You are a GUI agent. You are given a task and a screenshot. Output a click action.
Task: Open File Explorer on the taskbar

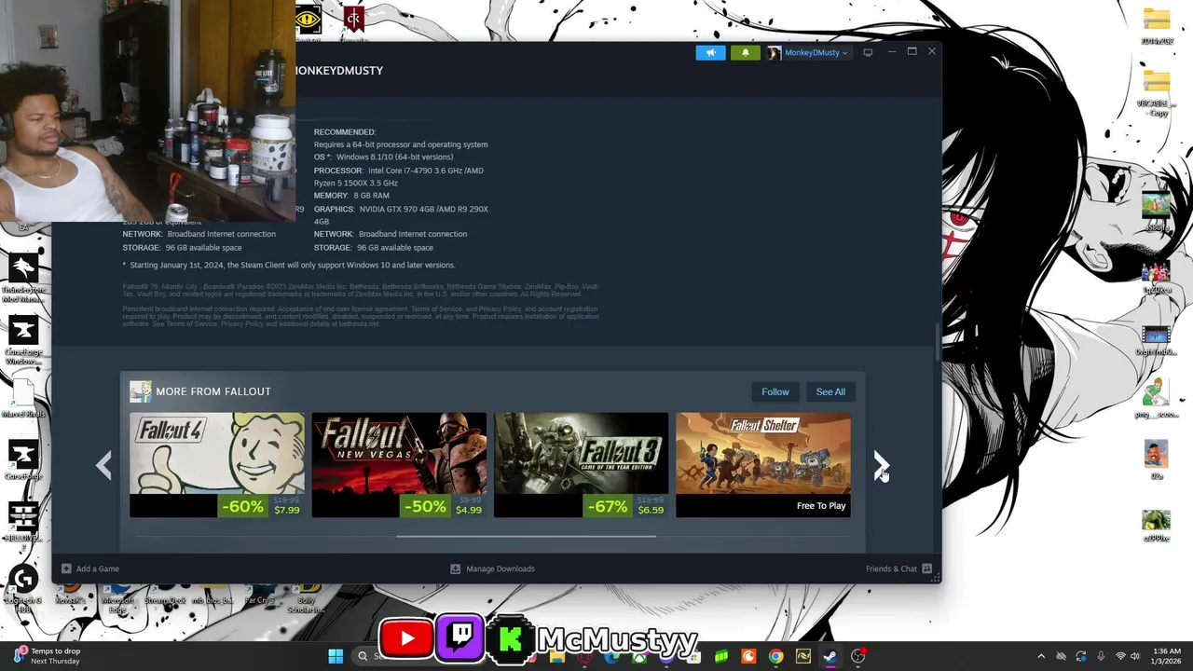click(557, 657)
